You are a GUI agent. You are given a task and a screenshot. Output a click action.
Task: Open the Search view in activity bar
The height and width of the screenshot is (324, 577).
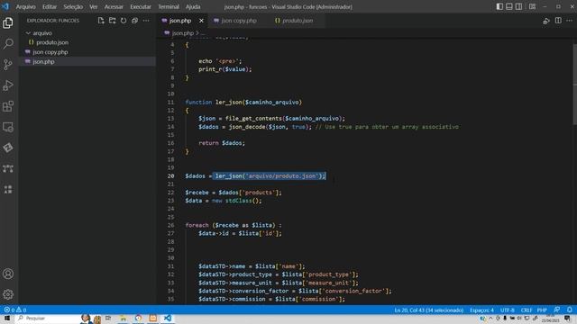pyautogui.click(x=8, y=44)
